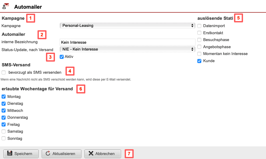Check the Besuchsphase checkbox

coord(199,40)
